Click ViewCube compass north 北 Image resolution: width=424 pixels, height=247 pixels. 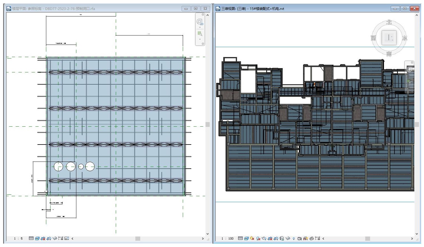pyautogui.click(x=389, y=22)
